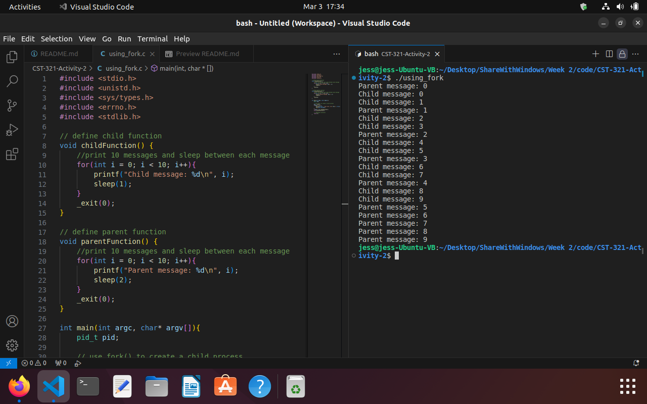
Task: Toggle the editor group lock
Action: point(622,54)
